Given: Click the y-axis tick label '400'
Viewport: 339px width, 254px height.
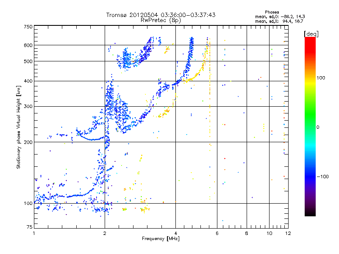Looking at the screenshot, I should pos(28,81).
